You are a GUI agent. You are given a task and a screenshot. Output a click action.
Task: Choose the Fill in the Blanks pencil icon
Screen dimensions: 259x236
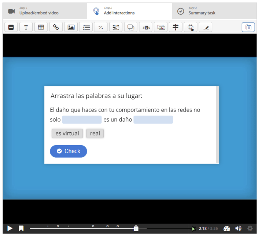click(x=205, y=27)
